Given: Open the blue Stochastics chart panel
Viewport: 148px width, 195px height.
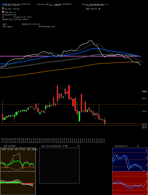Looking at the screenshot, I should [130, 160].
